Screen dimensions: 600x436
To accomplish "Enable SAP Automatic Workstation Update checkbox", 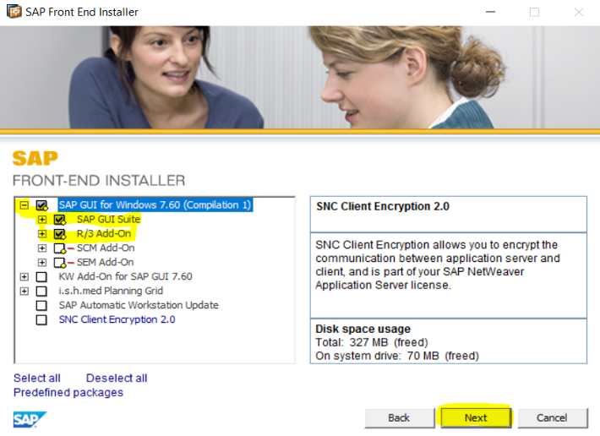I will [x=41, y=306].
